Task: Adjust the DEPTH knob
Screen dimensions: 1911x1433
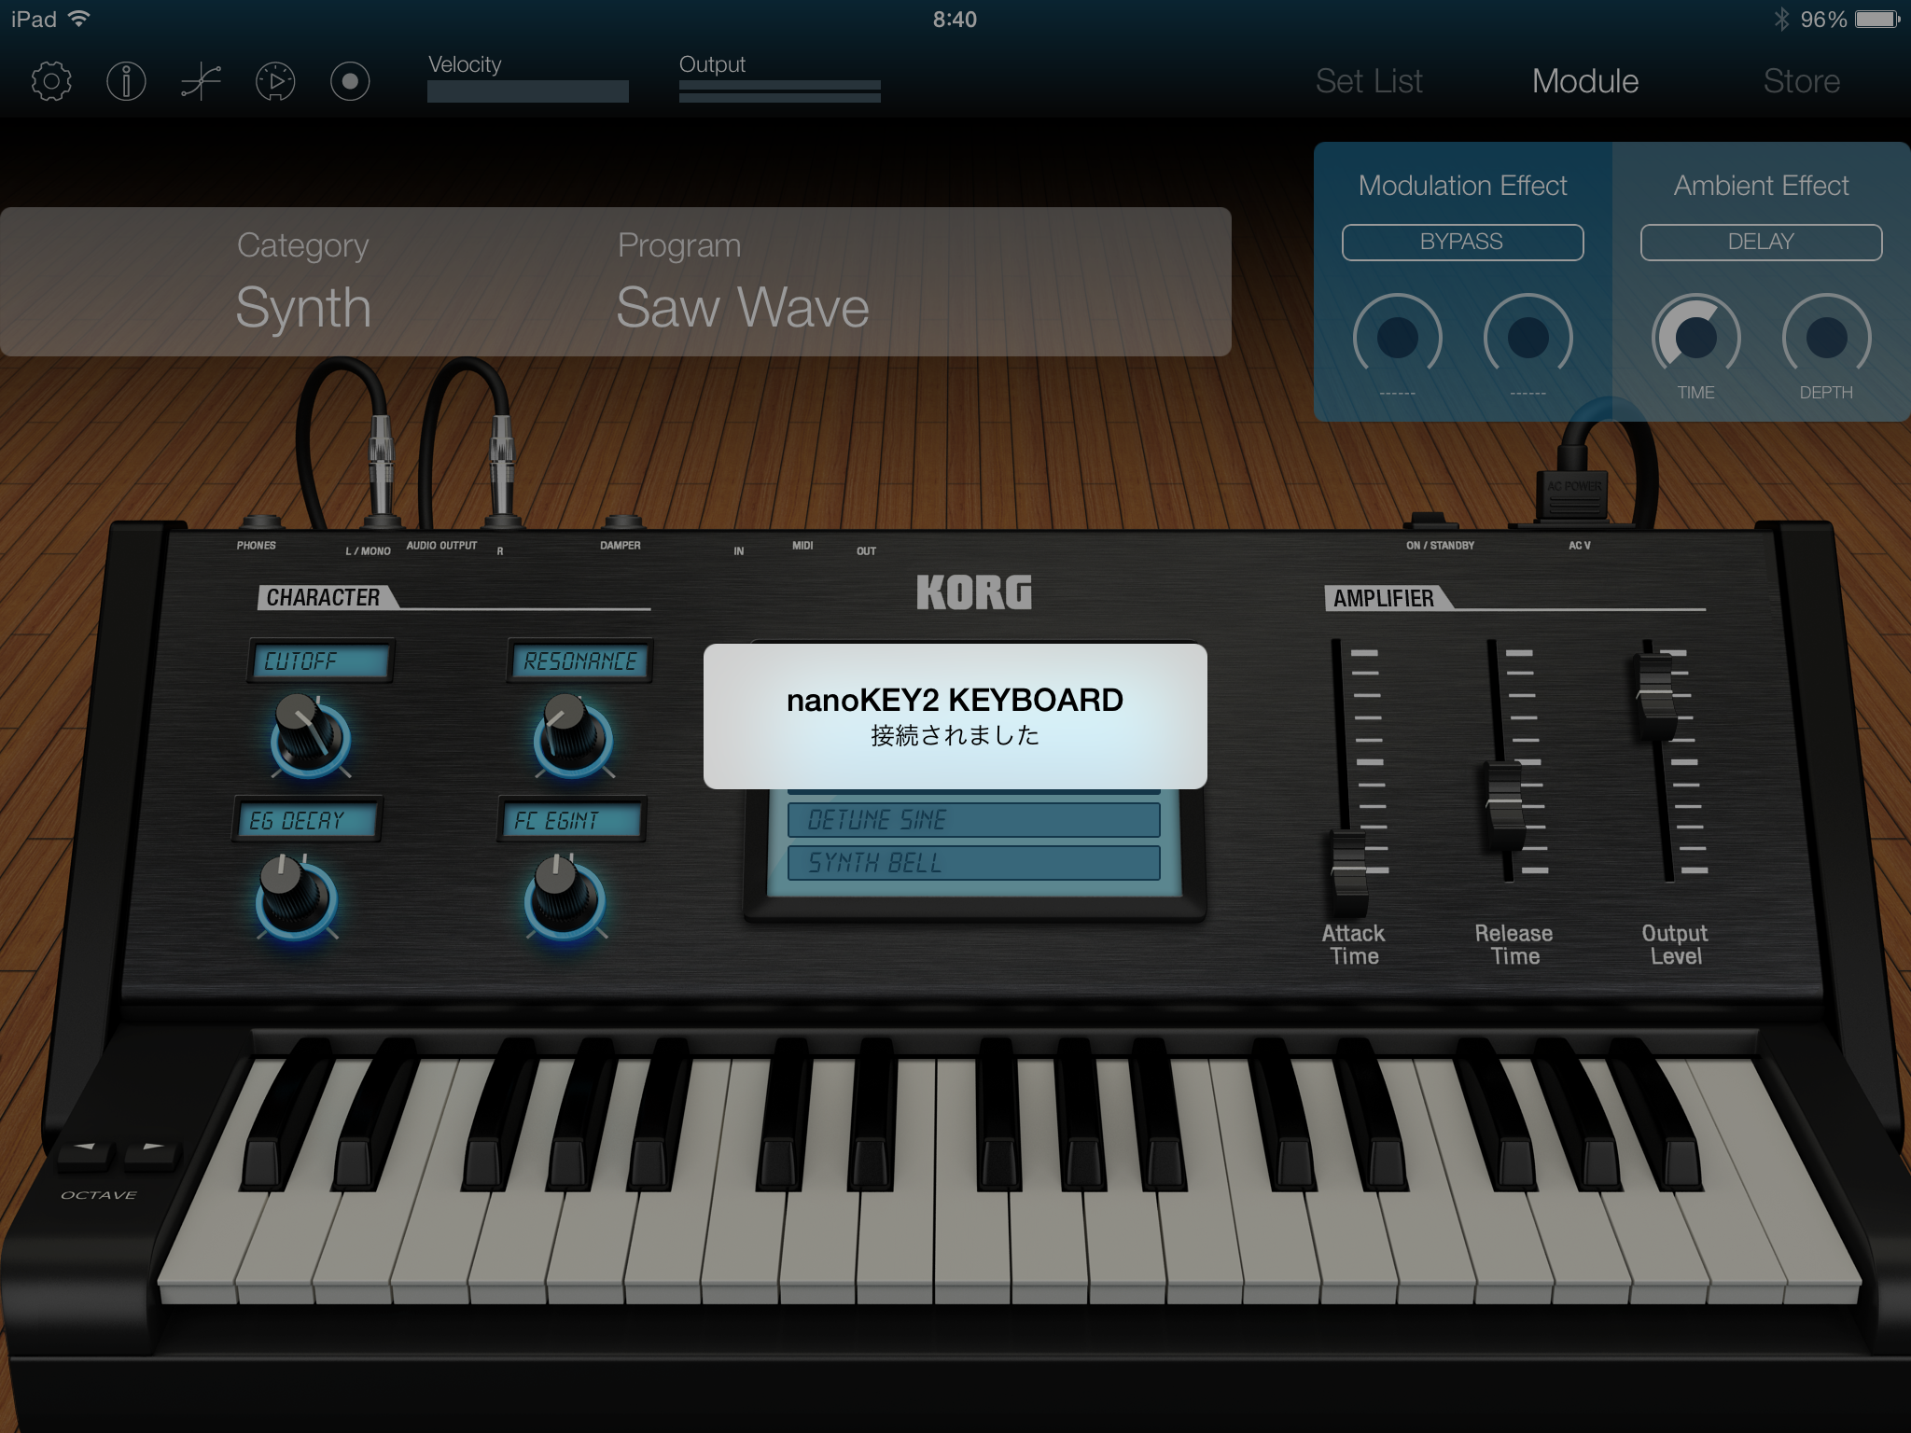Action: [1827, 337]
